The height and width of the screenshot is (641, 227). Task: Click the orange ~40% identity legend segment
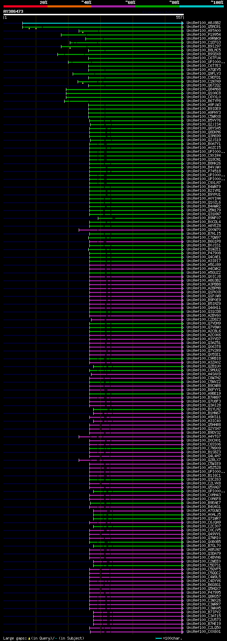click(x=70, y=6)
